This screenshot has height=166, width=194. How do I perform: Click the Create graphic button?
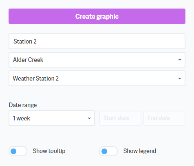tap(97, 16)
